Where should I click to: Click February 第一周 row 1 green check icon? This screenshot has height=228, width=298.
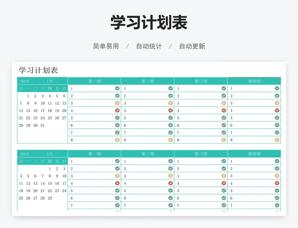117,161
